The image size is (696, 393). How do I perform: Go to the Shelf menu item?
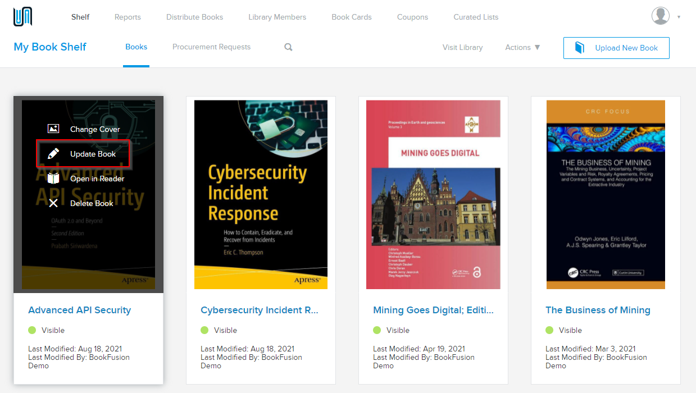pyautogui.click(x=80, y=17)
